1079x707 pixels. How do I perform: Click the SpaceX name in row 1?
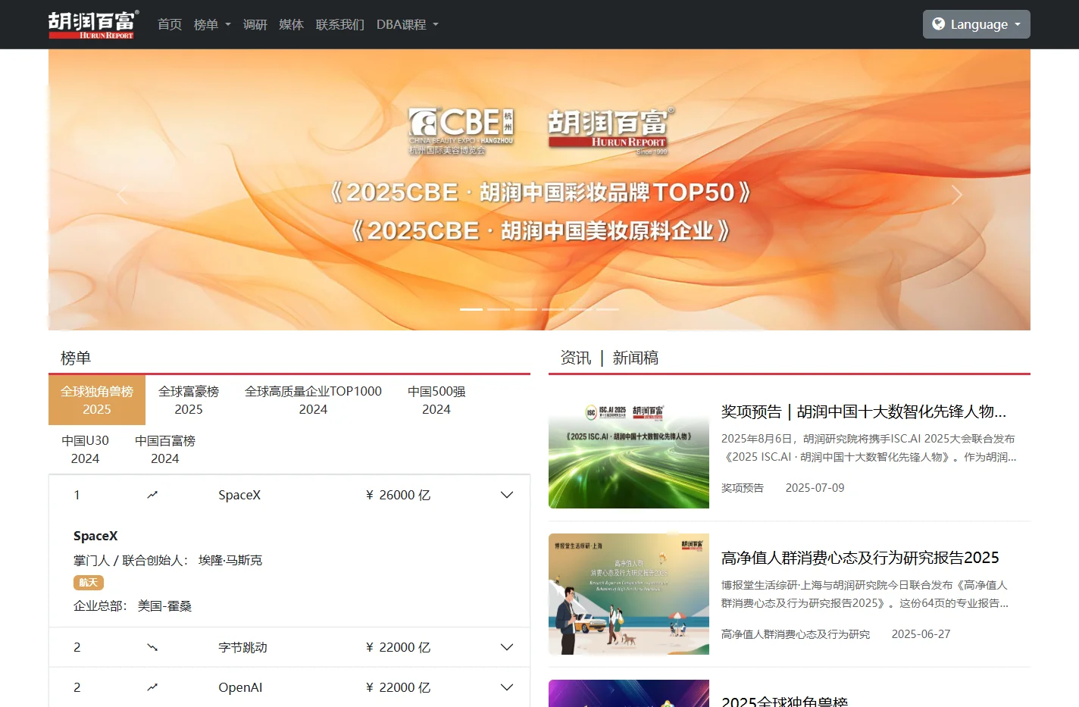coord(239,495)
